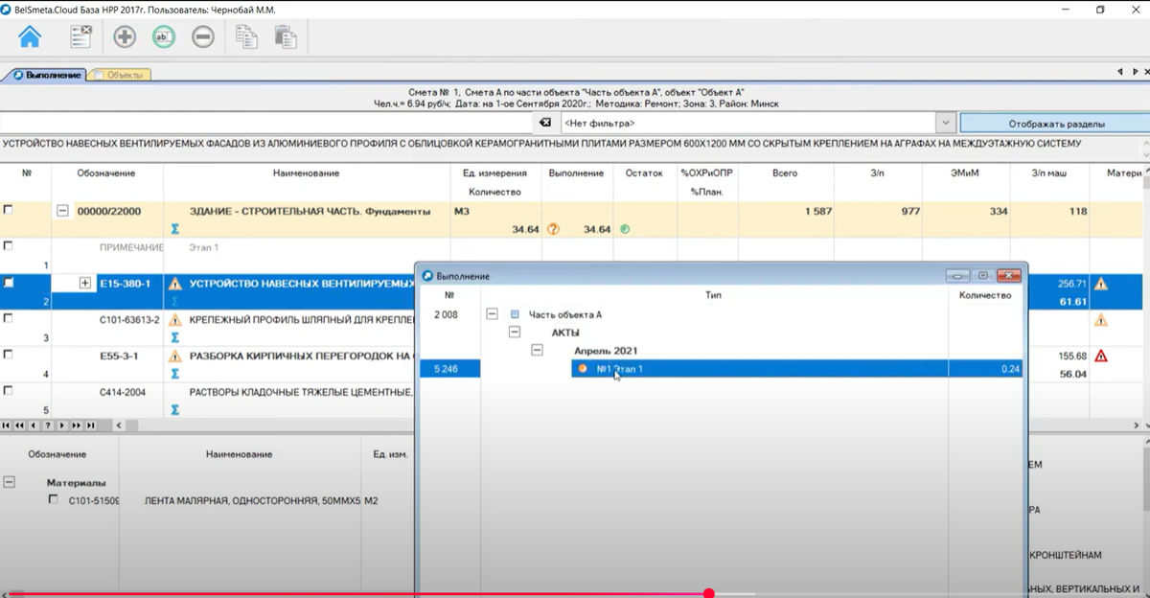This screenshot has width=1150, height=598.
Task: Tick the checkbox of row E55-3-1
Action: [x=9, y=355]
